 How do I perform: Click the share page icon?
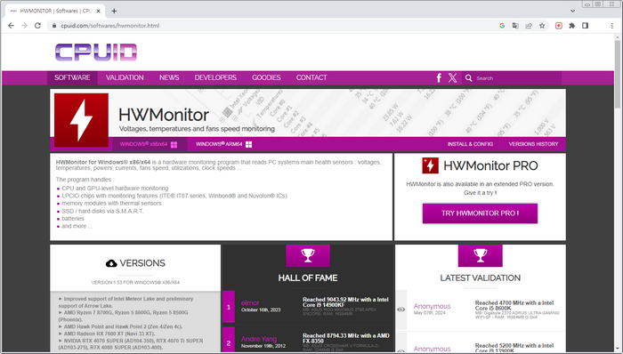[529, 26]
